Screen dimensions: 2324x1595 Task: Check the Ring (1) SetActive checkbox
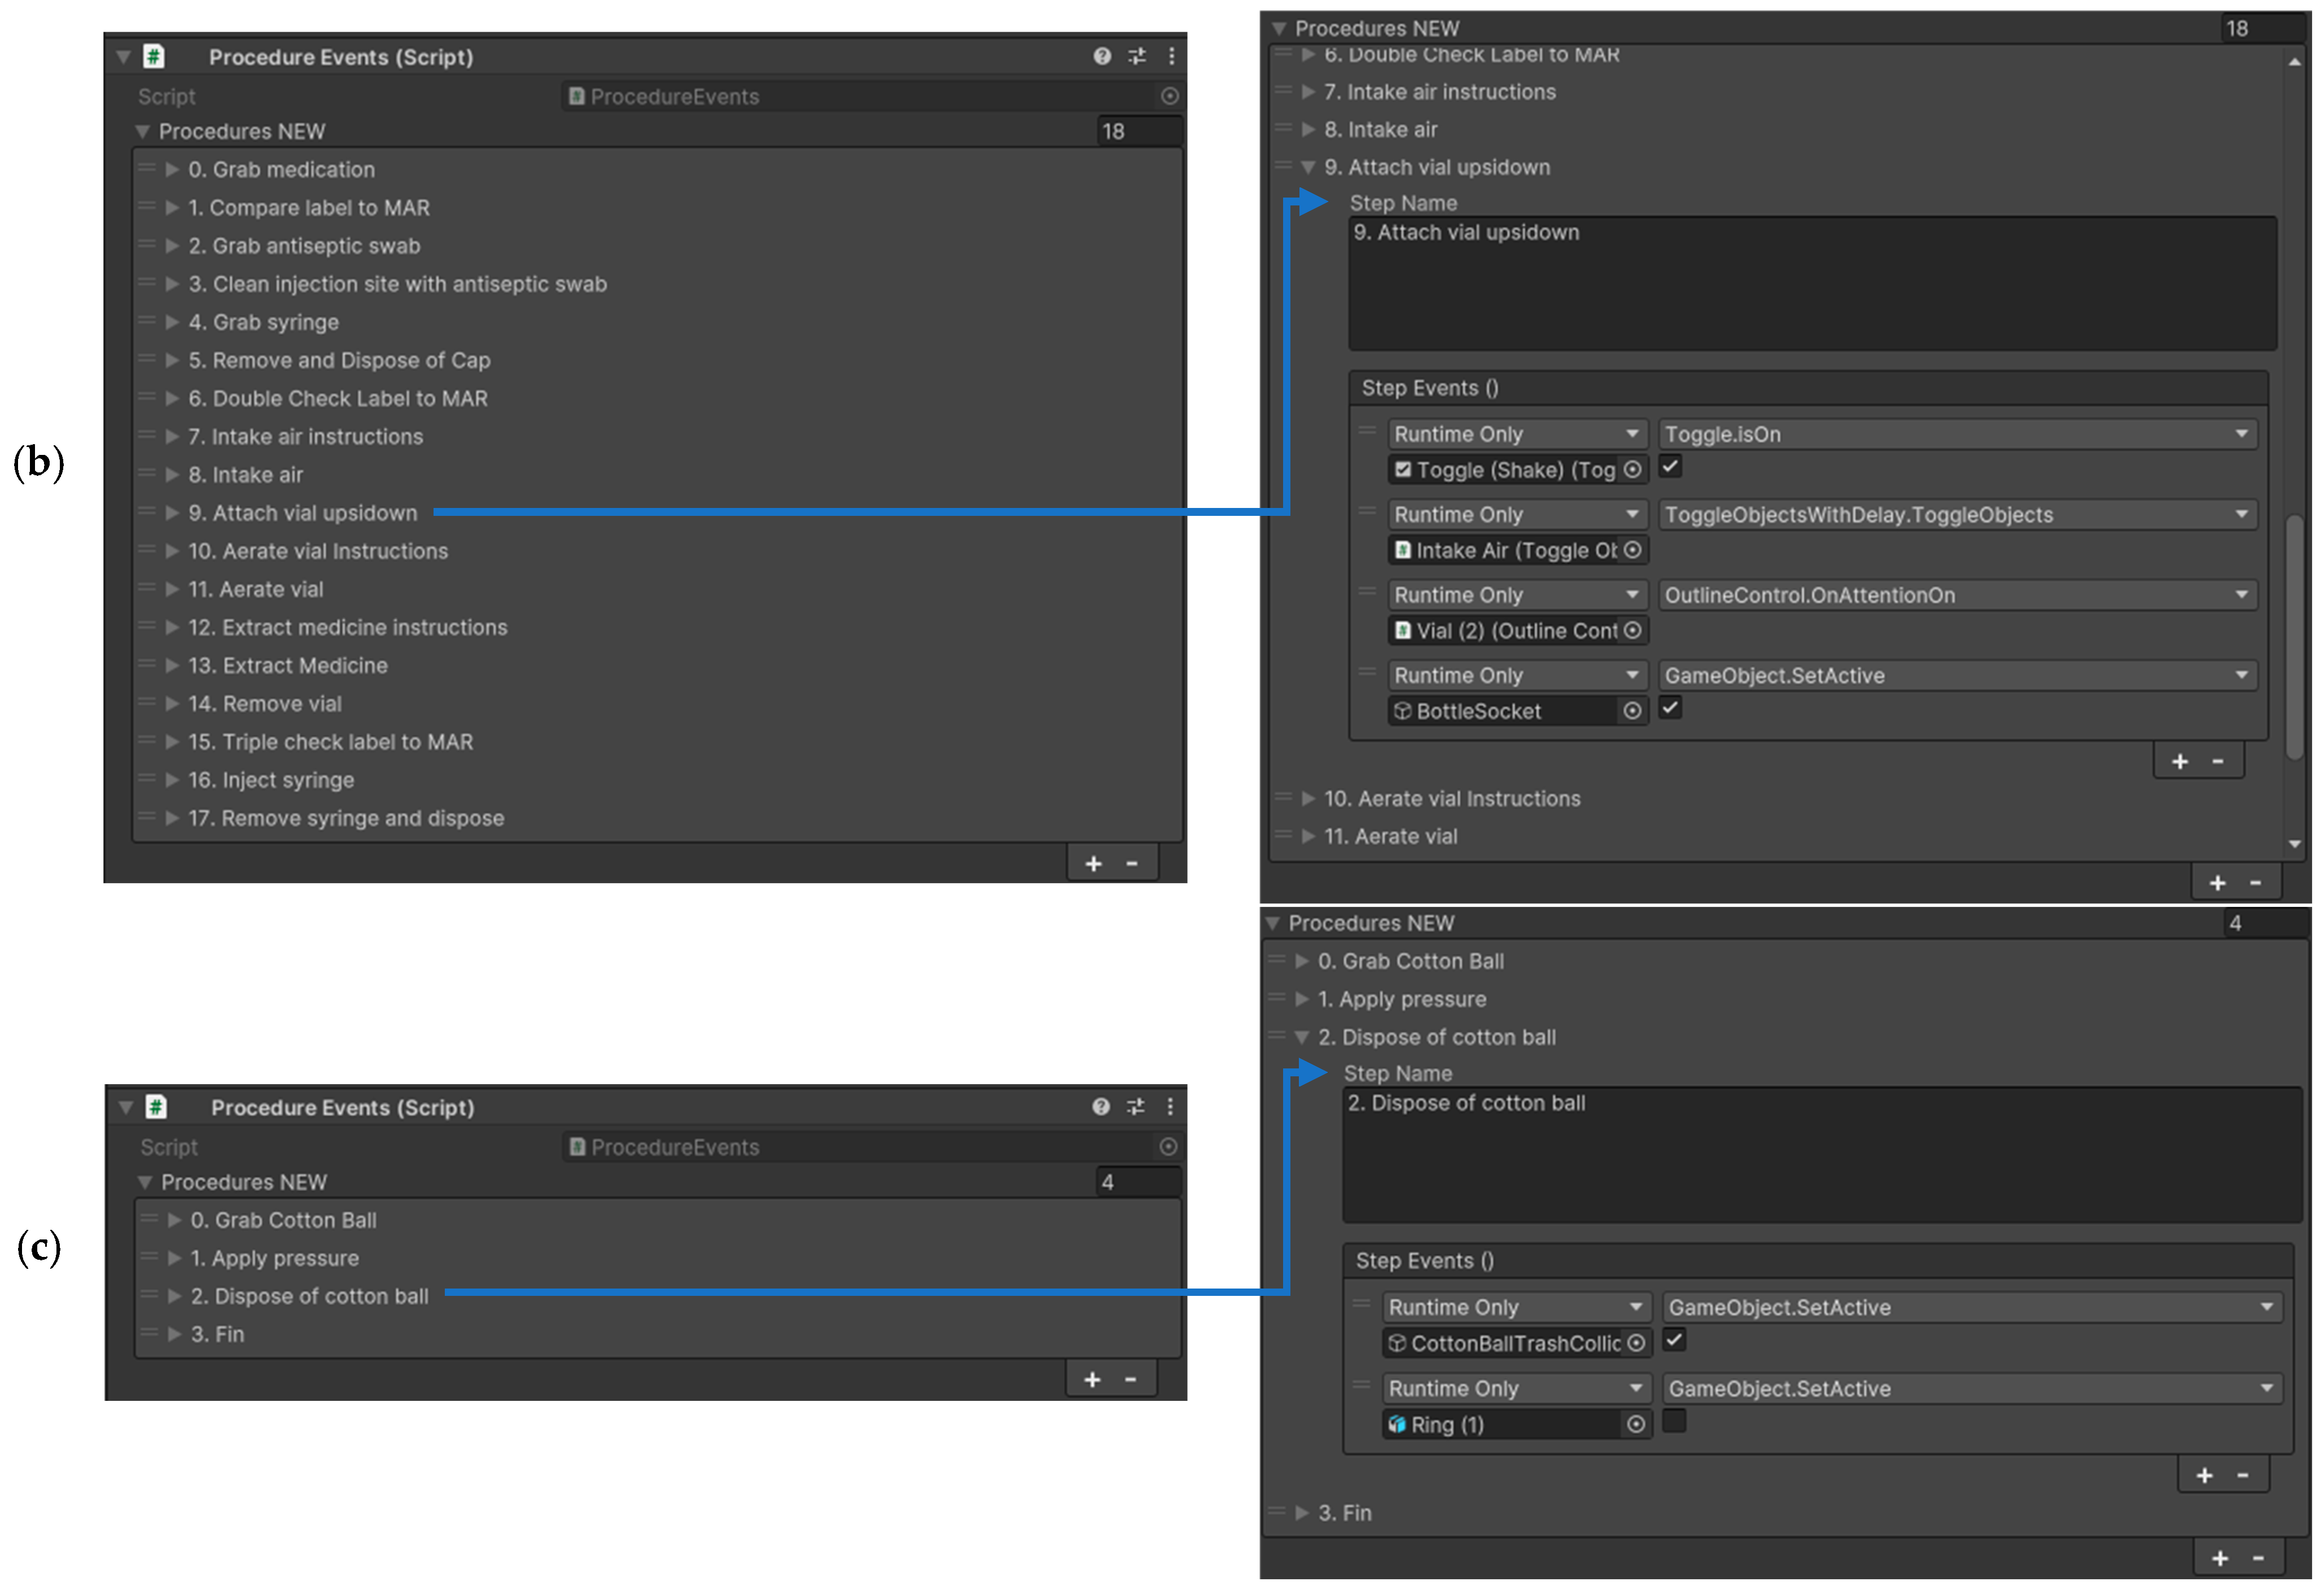point(1674,1421)
